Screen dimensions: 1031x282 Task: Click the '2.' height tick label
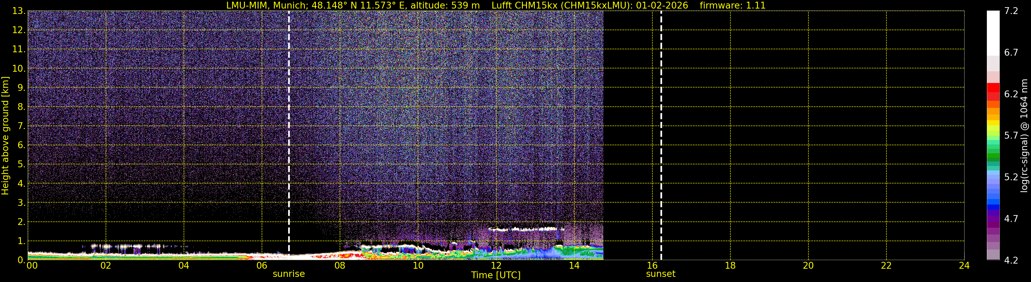[x=21, y=222]
